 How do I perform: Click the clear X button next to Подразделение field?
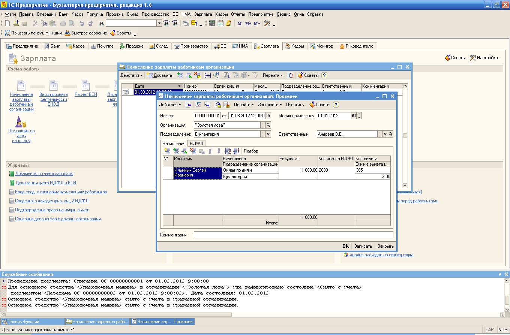(x=268, y=134)
